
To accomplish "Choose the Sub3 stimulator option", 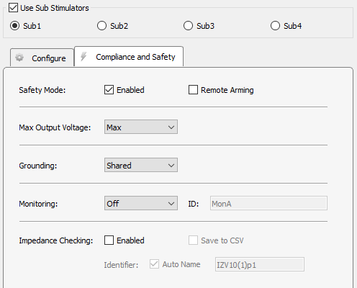I will 188,26.
